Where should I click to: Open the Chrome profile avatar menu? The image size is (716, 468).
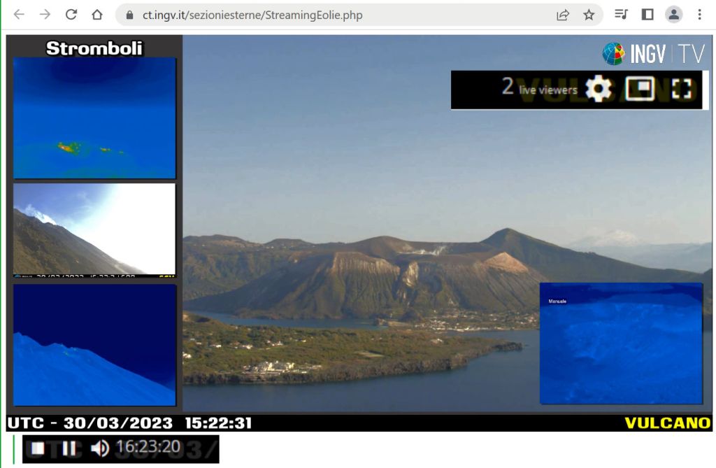(673, 15)
